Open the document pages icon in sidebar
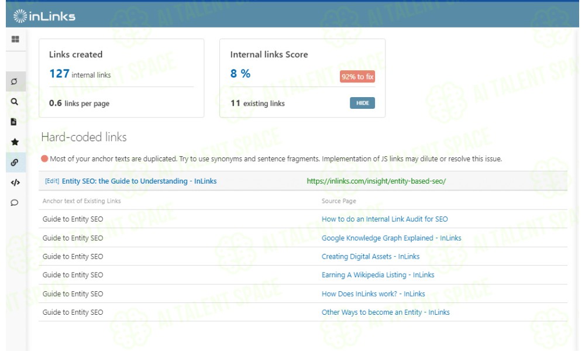The image size is (585, 351). 14,122
